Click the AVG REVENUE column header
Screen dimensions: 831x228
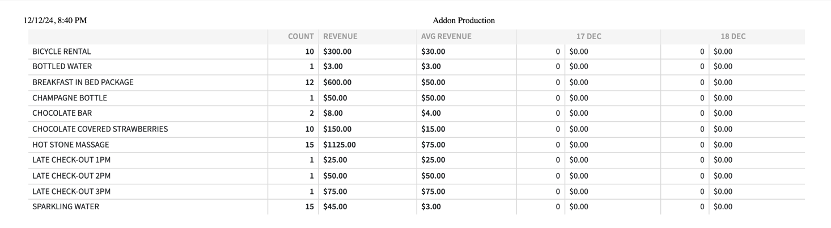[x=446, y=36]
